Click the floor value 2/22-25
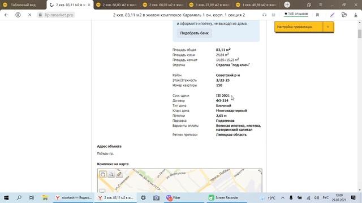Viewport: 362px width, 203px height. pyautogui.click(x=223, y=80)
